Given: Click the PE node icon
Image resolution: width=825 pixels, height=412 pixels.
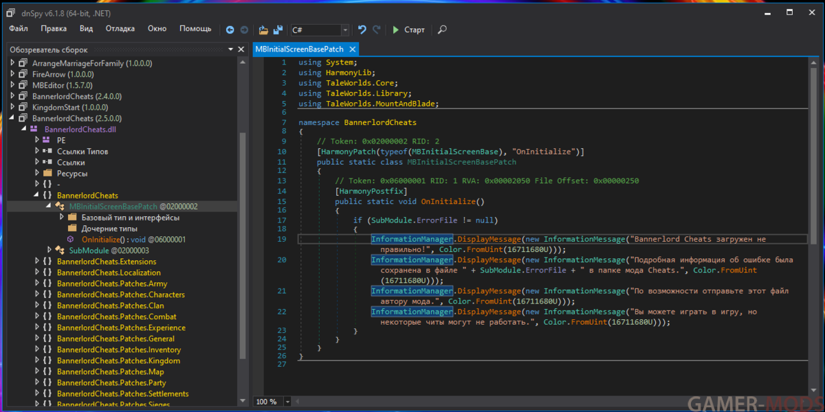Looking at the screenshot, I should [46, 140].
